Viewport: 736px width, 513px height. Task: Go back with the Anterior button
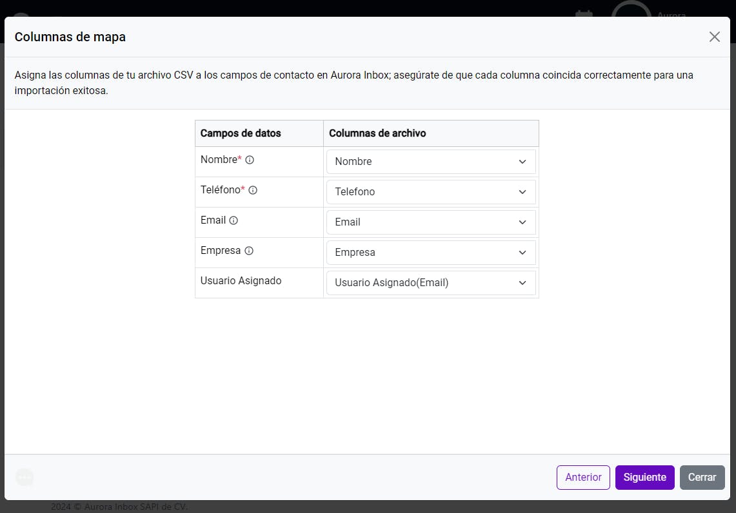583,478
